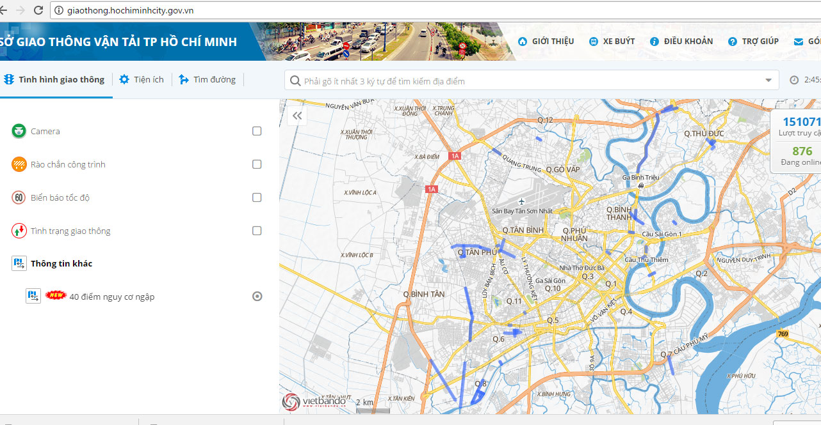
Task: Click the location search input field
Action: (532, 81)
